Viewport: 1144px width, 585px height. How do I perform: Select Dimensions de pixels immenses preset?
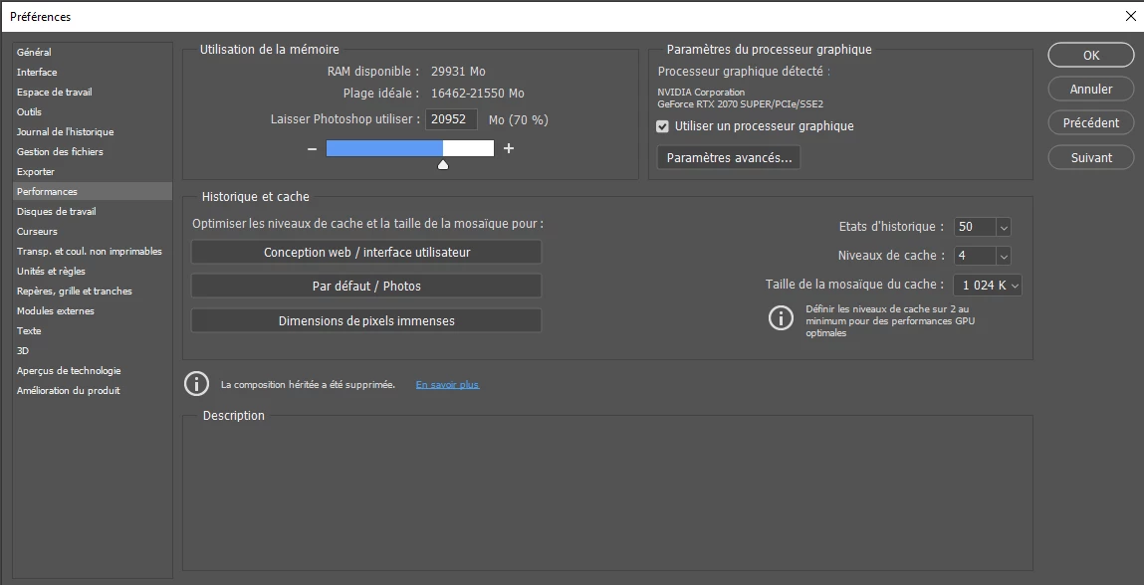click(x=366, y=321)
